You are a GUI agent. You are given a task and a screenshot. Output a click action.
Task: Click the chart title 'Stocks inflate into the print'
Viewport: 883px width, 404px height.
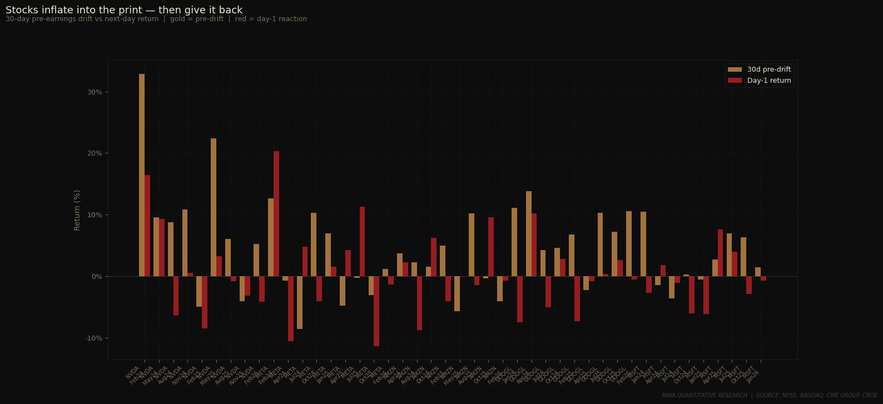point(124,10)
